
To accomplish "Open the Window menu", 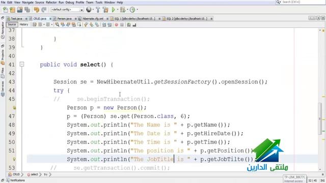I will [110, 2].
